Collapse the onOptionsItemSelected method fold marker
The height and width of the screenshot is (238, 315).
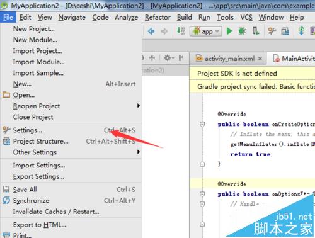(x=202, y=194)
